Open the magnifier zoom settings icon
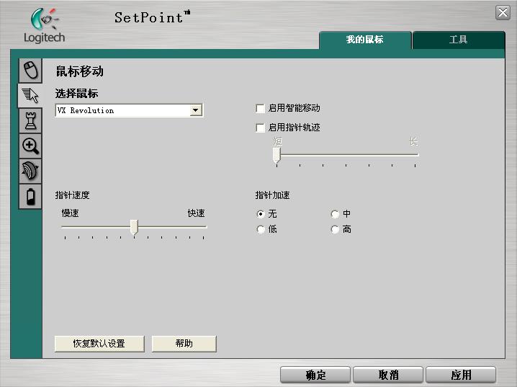 point(30,146)
